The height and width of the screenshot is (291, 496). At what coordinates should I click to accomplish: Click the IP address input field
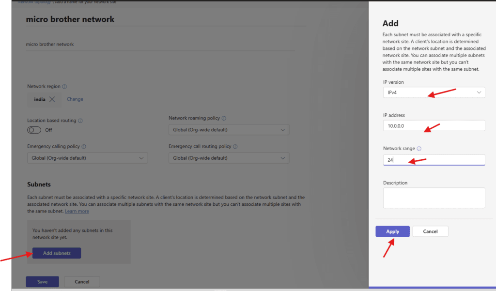click(x=434, y=125)
